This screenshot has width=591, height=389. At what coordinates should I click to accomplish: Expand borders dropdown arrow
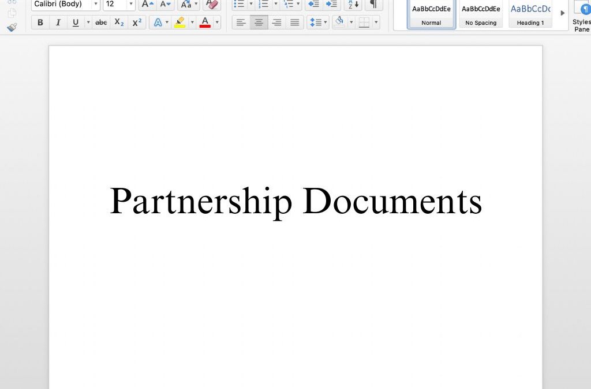(376, 22)
